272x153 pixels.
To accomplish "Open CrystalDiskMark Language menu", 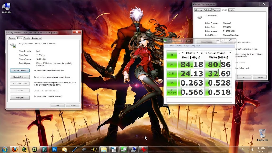I will pyautogui.click(x=195, y=46).
